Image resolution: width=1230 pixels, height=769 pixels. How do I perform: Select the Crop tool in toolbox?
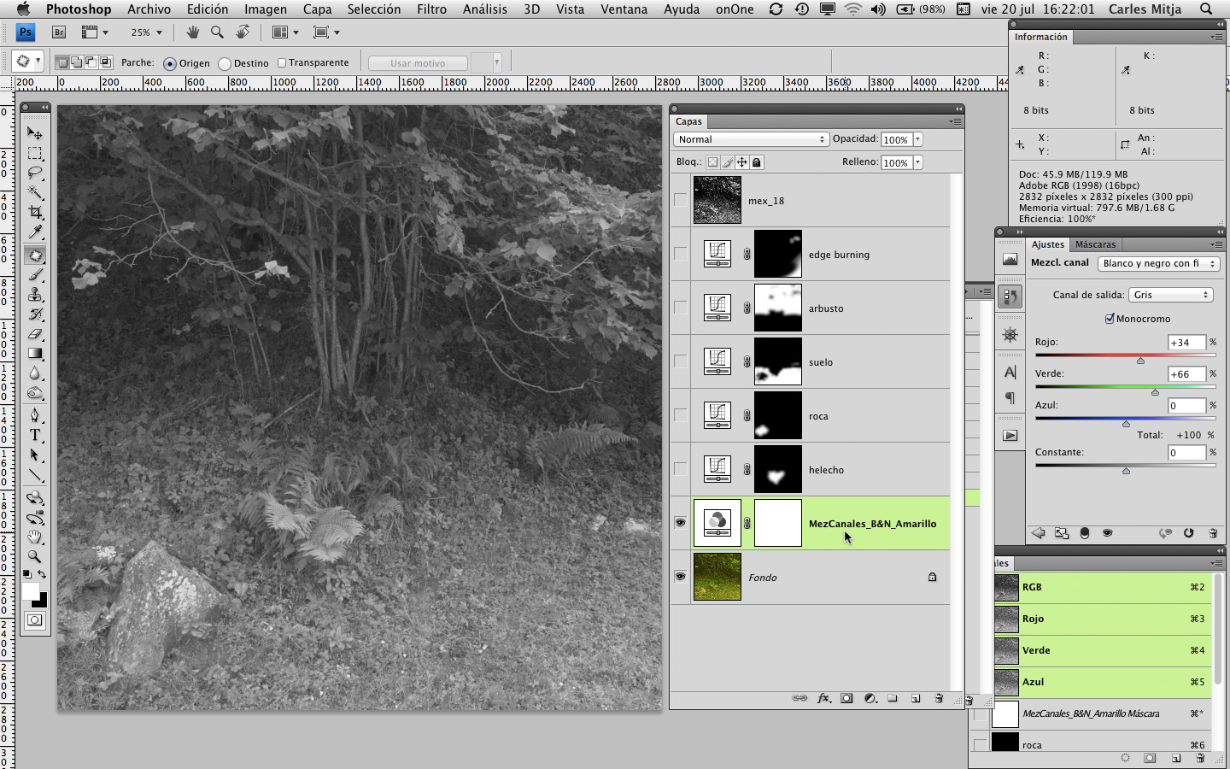[35, 212]
